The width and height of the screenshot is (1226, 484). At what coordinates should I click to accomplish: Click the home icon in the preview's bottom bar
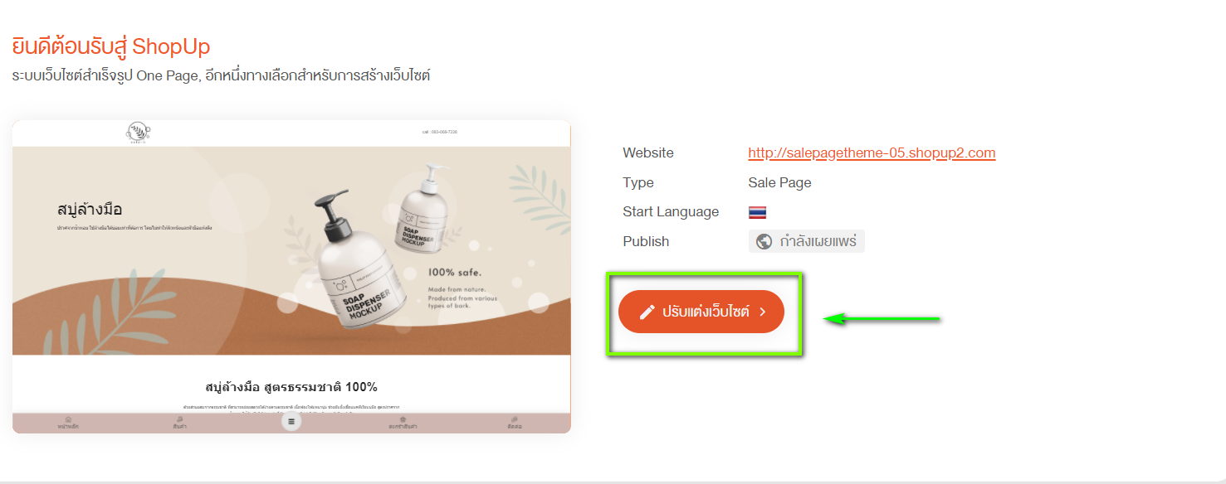tap(68, 419)
